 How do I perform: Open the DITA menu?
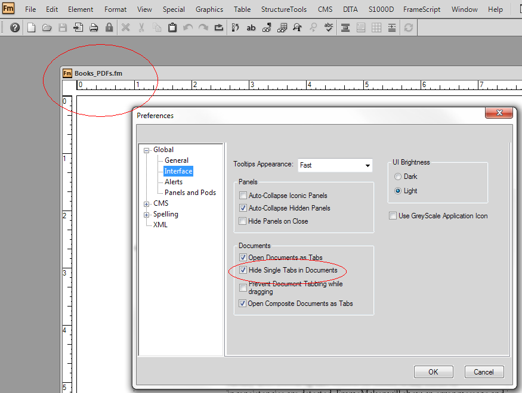click(350, 9)
